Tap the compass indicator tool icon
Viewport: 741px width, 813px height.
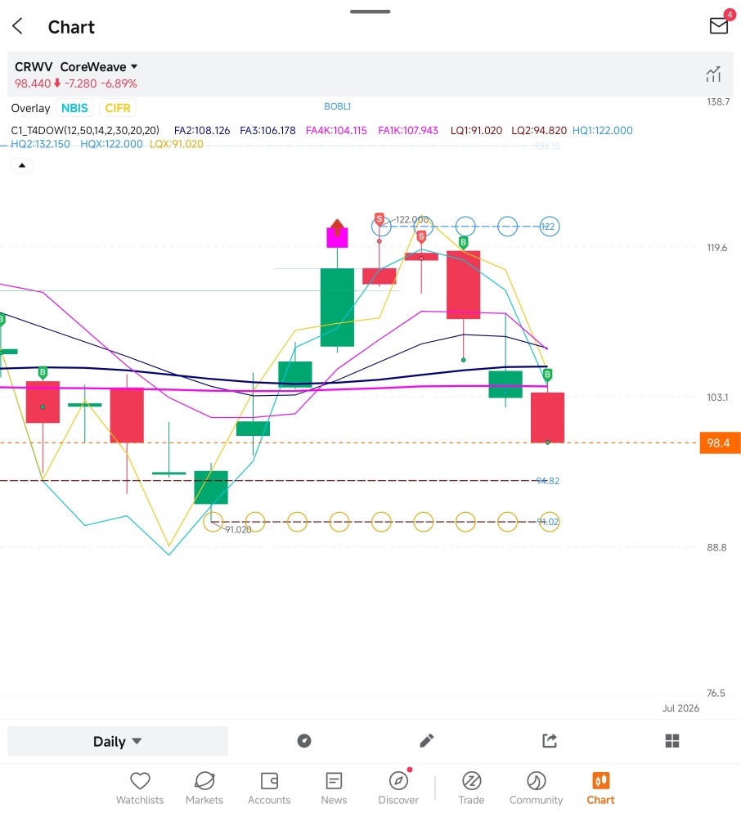pyautogui.click(x=304, y=741)
